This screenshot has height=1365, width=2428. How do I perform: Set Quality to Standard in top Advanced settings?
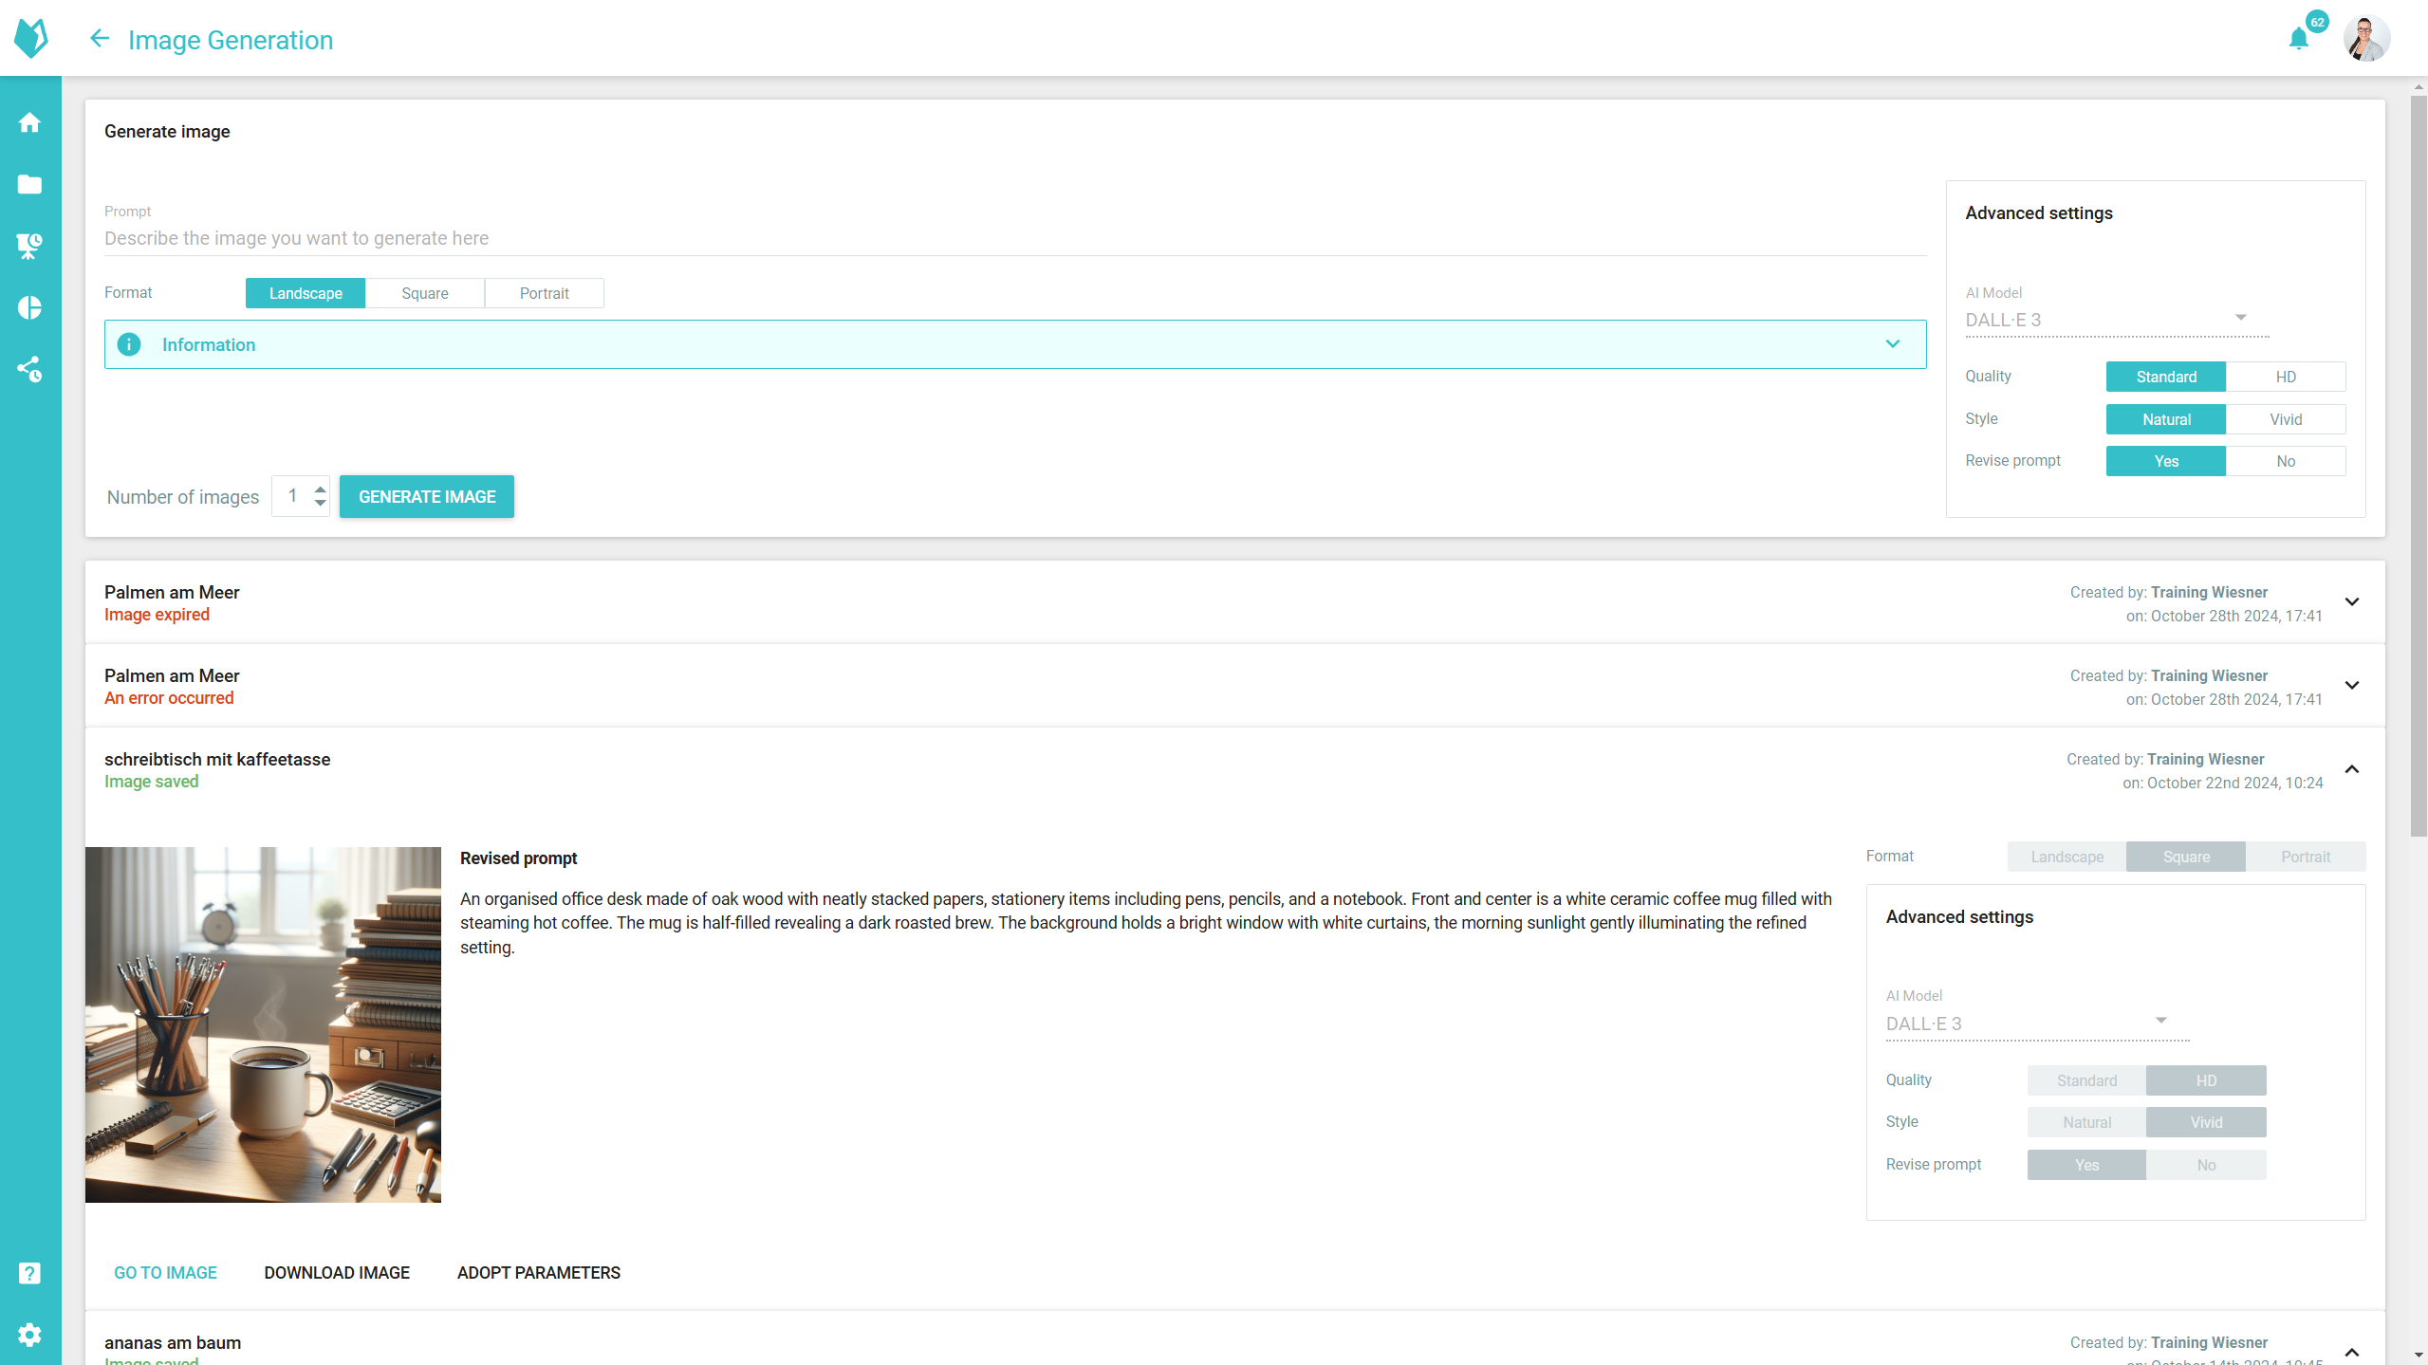[2166, 377]
